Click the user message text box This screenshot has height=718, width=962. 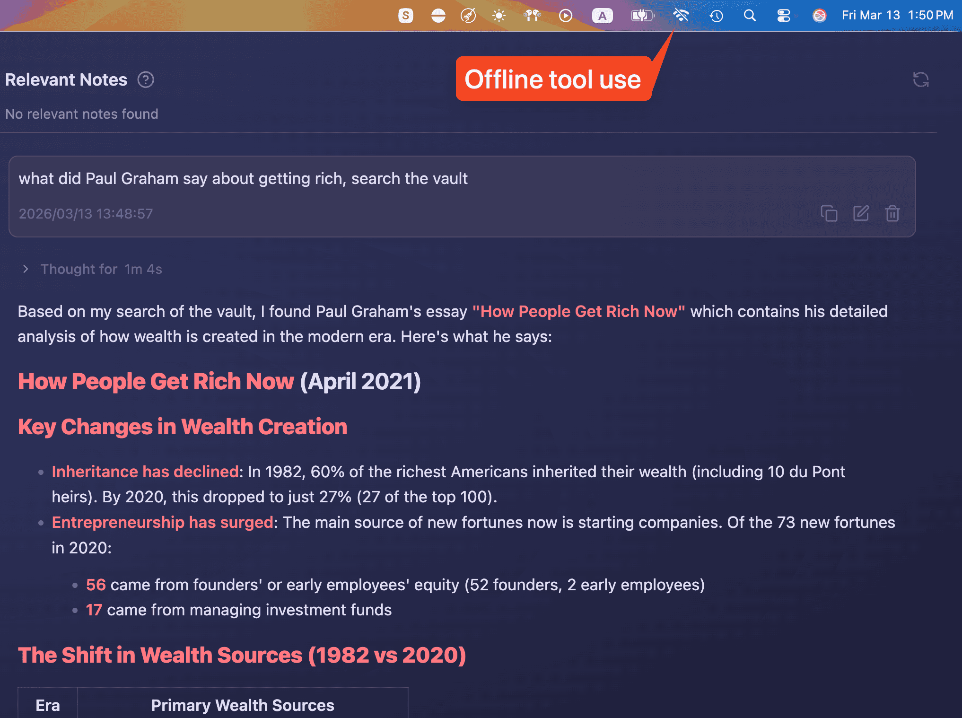(x=243, y=179)
